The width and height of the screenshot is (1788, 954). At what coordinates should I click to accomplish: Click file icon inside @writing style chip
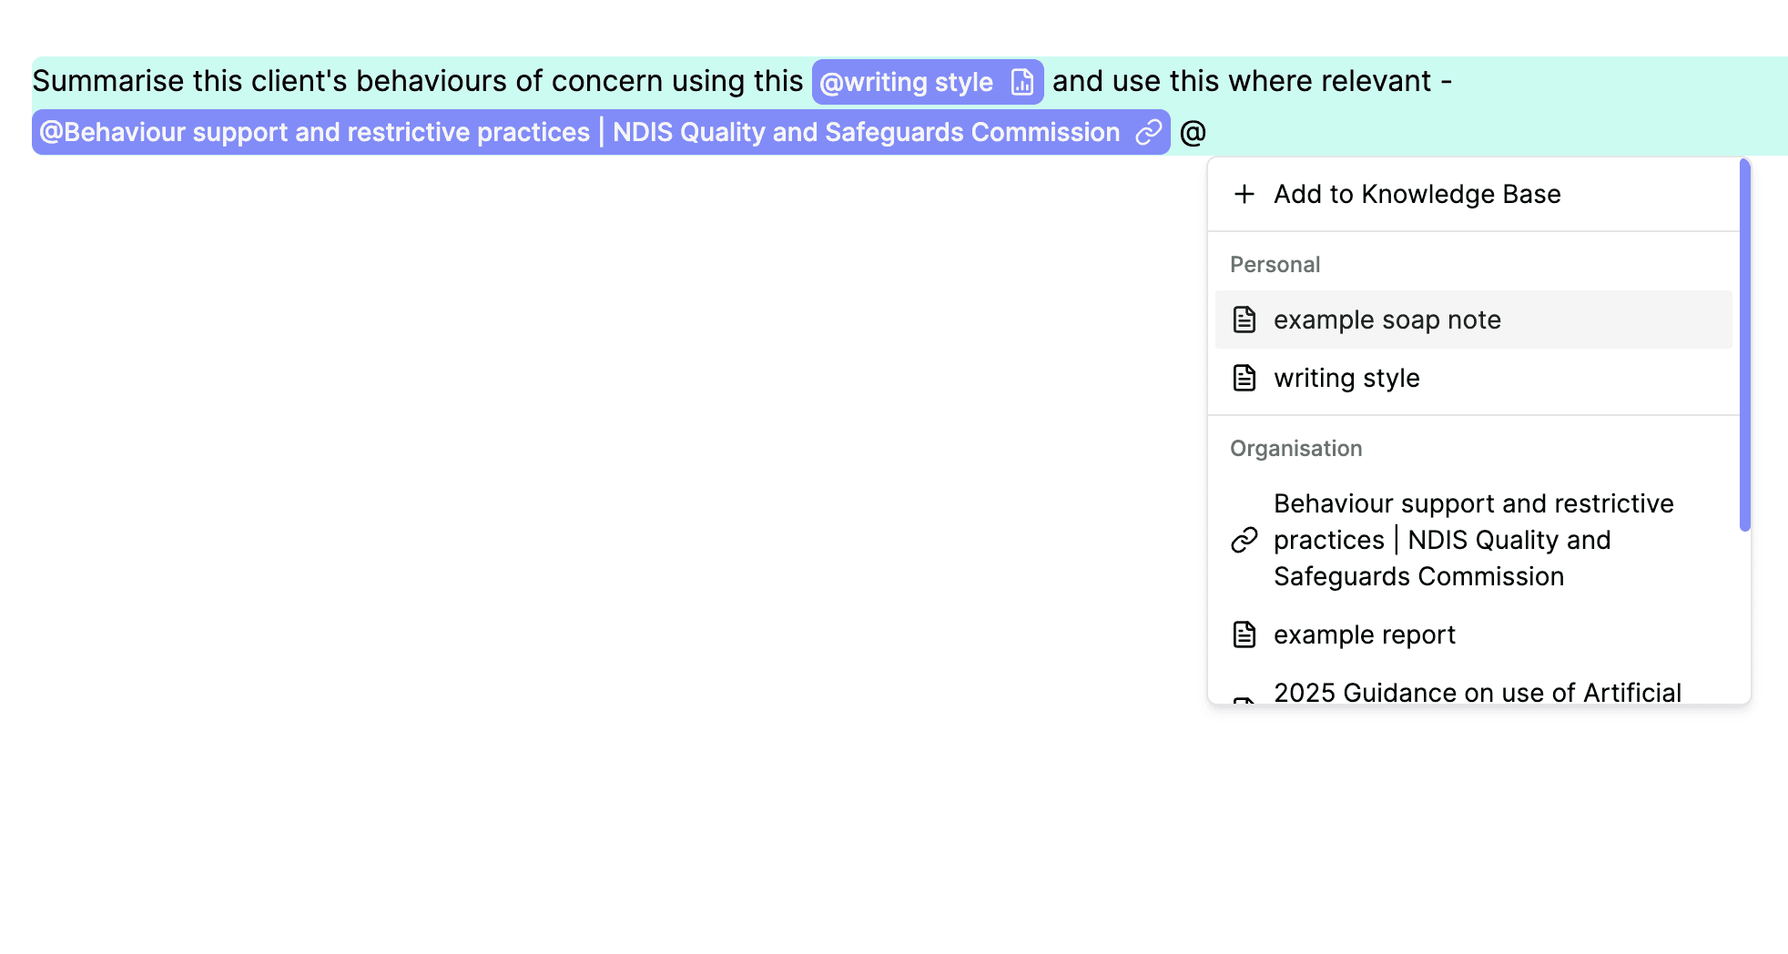[x=1022, y=82]
